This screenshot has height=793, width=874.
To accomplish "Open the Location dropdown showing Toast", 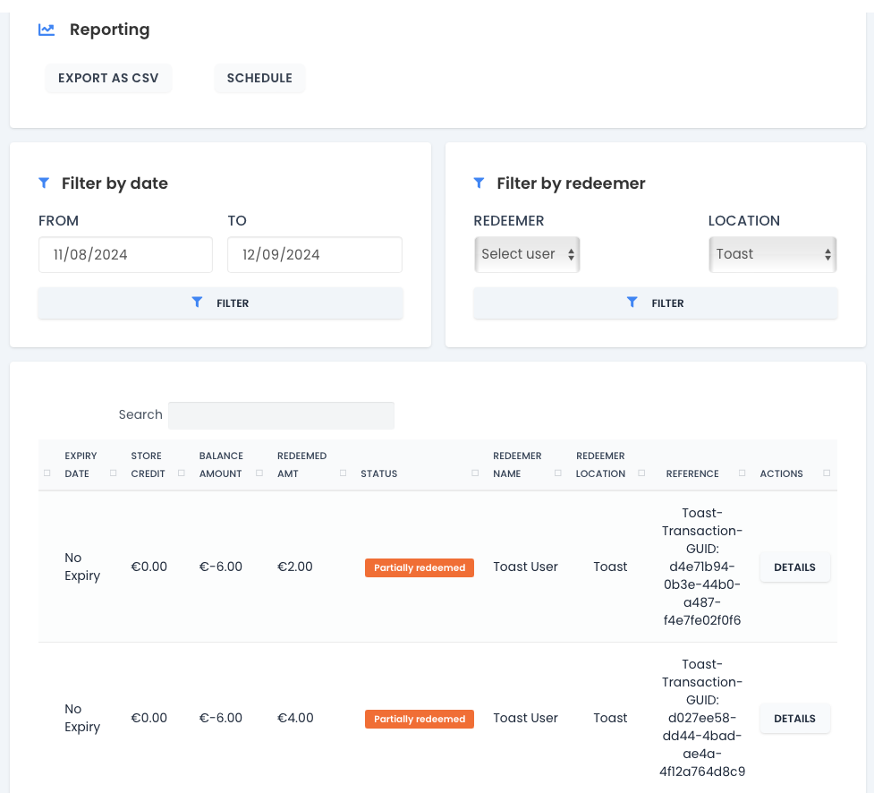I will point(772,254).
